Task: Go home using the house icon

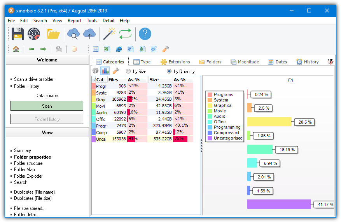Action: tap(16, 49)
